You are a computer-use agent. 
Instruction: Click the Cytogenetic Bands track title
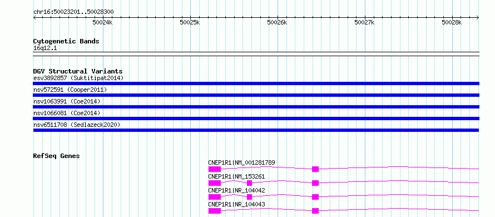(x=66, y=41)
